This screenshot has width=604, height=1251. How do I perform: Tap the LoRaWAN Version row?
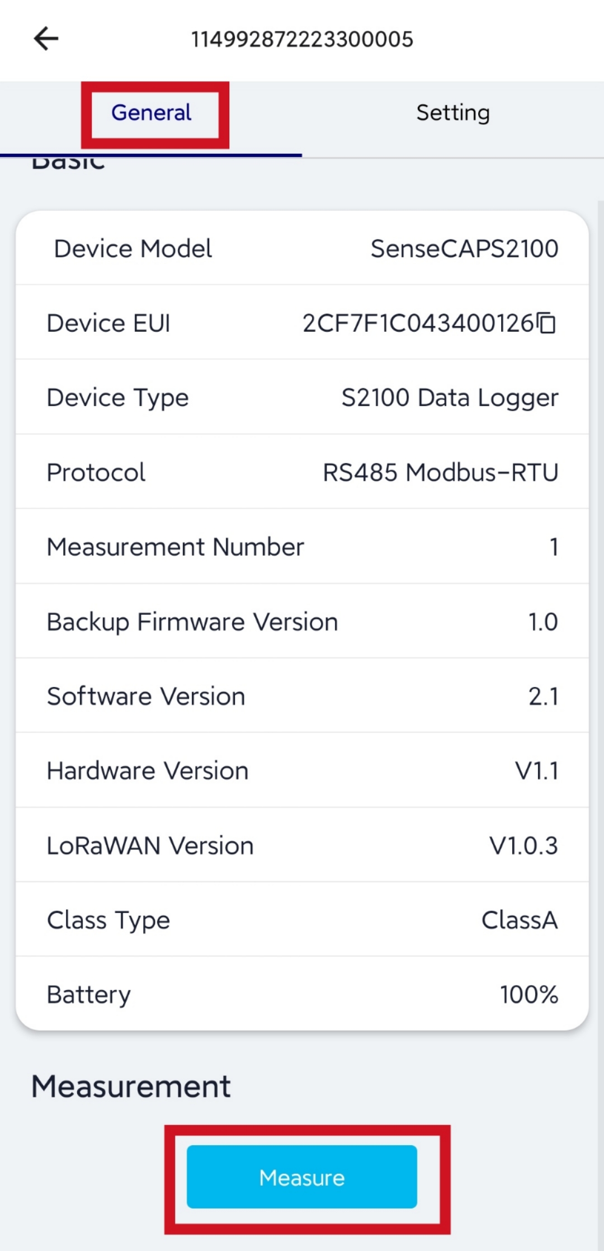[x=302, y=845]
